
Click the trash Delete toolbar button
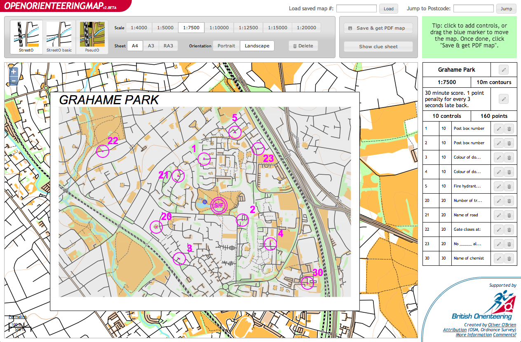(303, 46)
